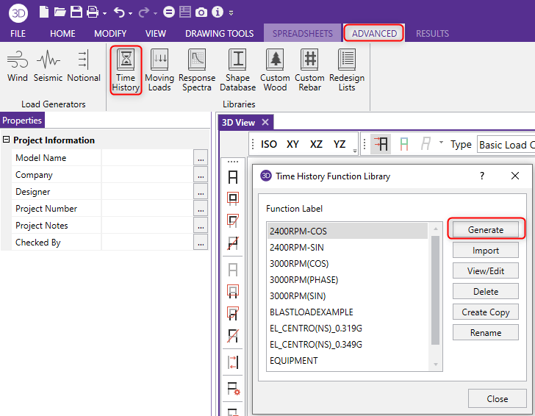Open the Moving Loads library
This screenshot has width=535, height=416.
(x=159, y=70)
